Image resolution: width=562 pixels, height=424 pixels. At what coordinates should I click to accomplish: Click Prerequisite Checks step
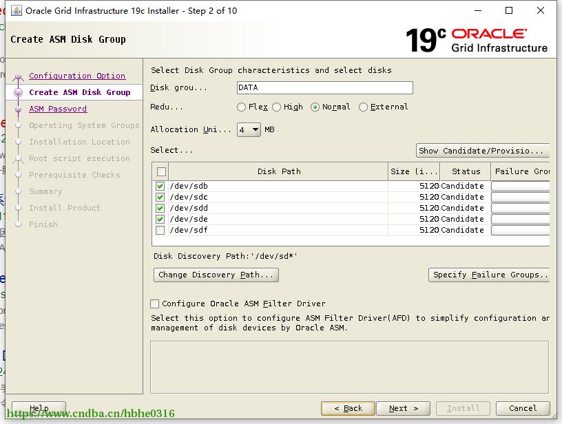pyautogui.click(x=74, y=175)
